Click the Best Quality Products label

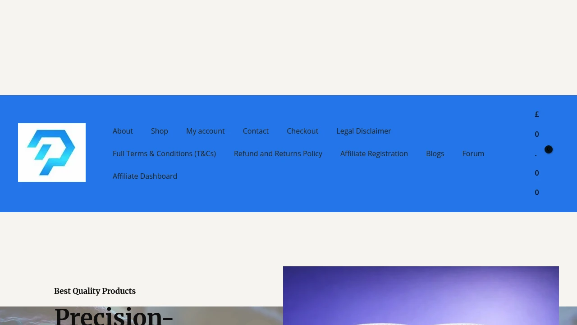pyautogui.click(x=95, y=291)
